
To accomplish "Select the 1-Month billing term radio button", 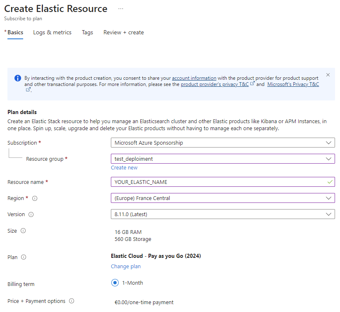I will click(x=115, y=283).
